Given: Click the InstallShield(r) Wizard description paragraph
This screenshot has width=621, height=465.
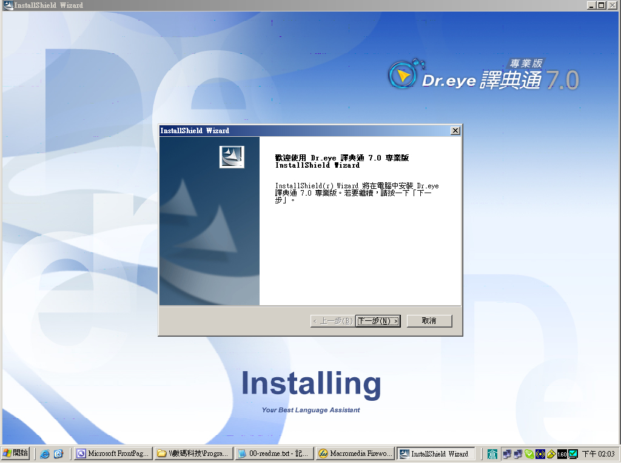Looking at the screenshot, I should tap(357, 193).
